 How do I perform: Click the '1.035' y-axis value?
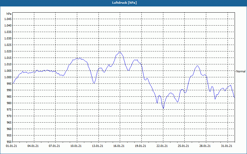pos(8,32)
